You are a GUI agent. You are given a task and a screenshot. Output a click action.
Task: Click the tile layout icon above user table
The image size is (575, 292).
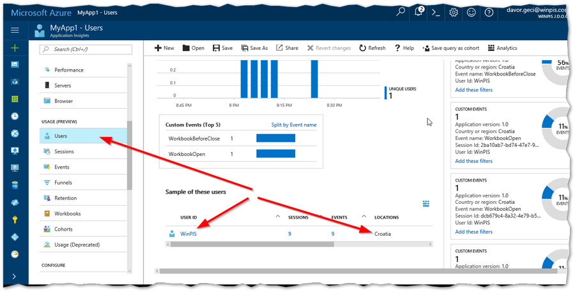click(425, 204)
